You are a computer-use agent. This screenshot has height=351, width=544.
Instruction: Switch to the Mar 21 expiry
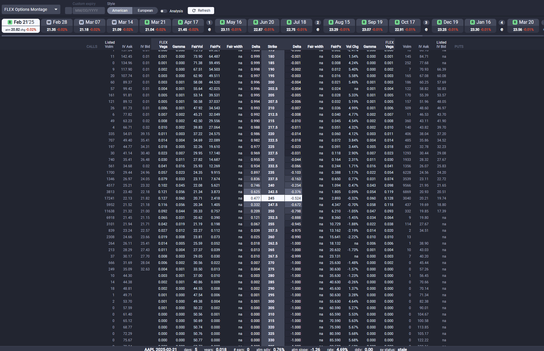pyautogui.click(x=155, y=25)
